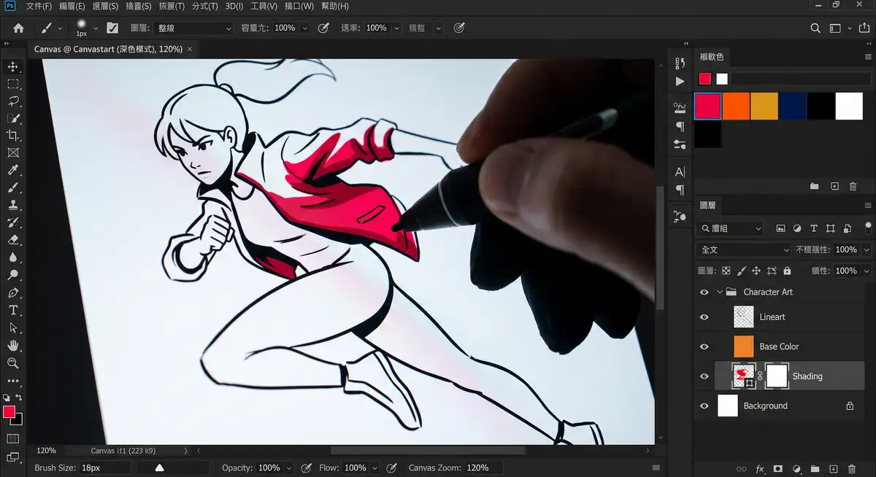
Task: Select the Clone Stamp tool
Action: point(13,205)
